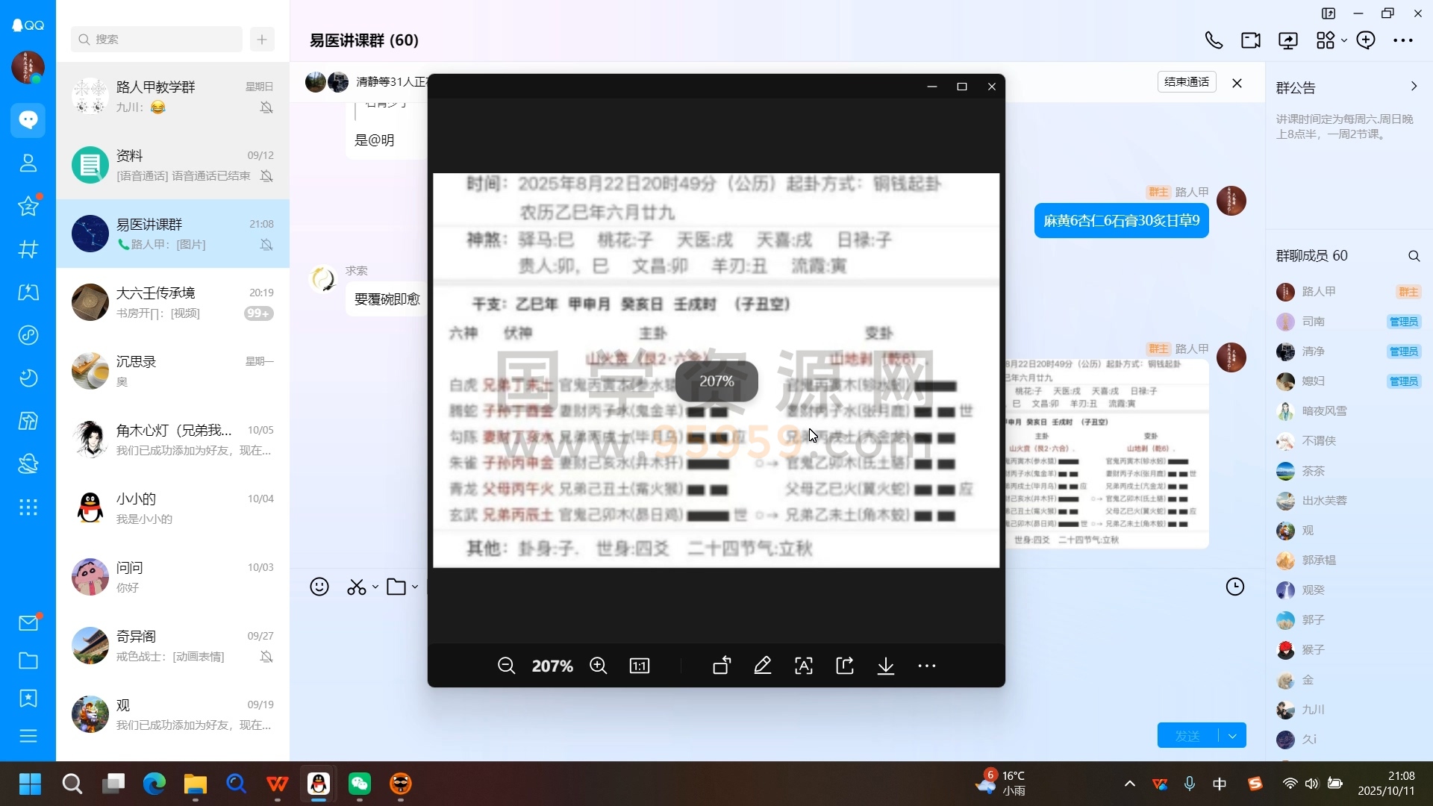Screen dimensions: 1433x806
Task: Open the emoji picker in chat input
Action: [319, 587]
